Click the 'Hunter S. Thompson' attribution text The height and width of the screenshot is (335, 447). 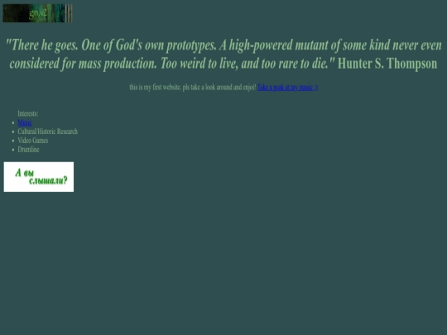387,64
